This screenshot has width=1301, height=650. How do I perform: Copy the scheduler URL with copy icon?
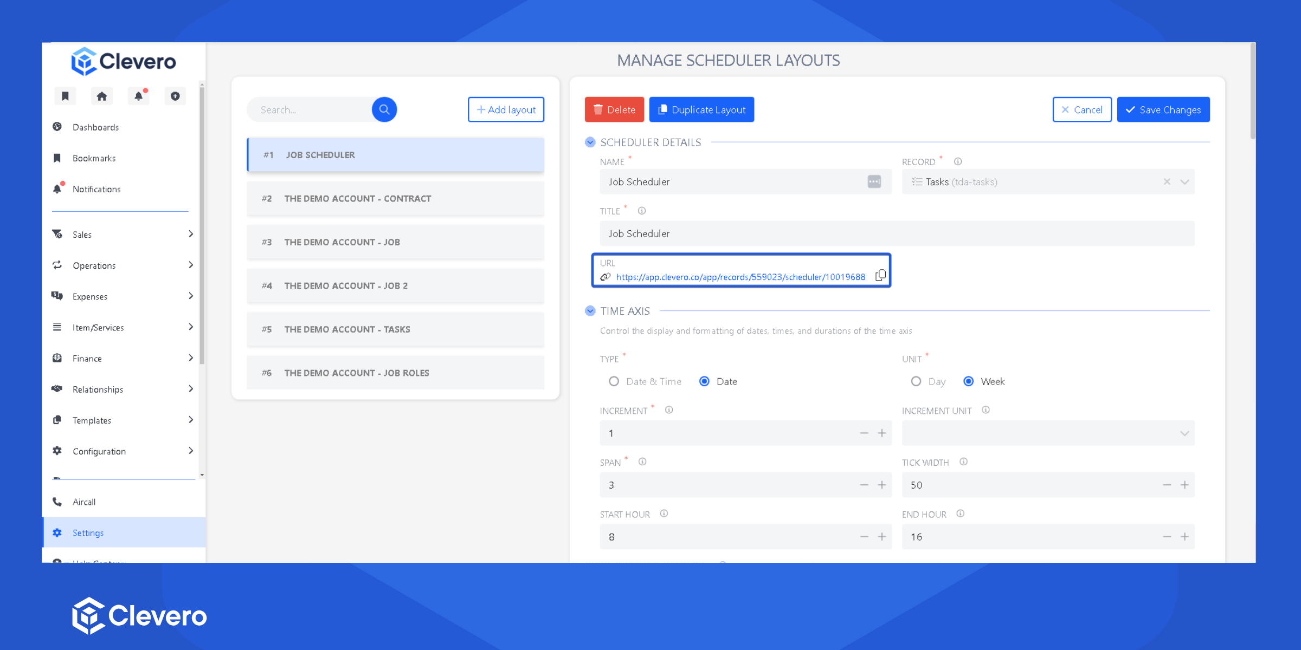pyautogui.click(x=880, y=276)
